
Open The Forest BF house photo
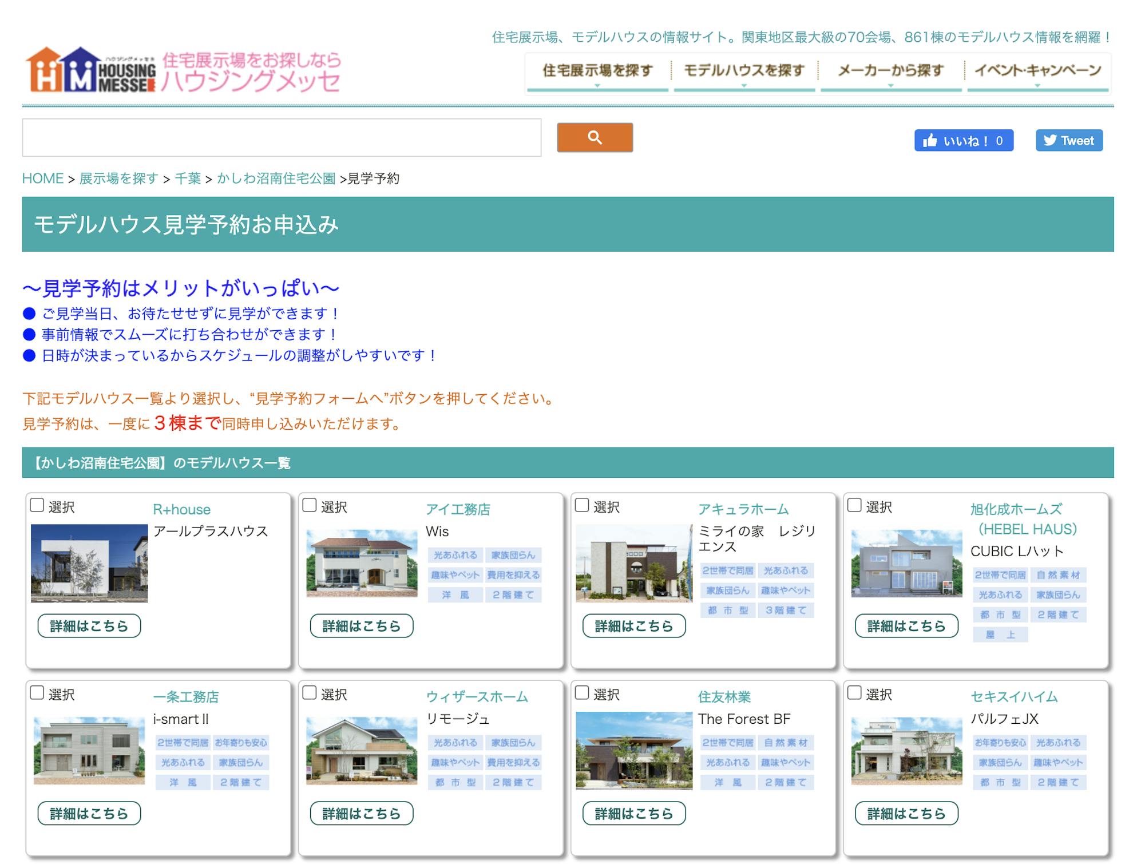coord(634,751)
